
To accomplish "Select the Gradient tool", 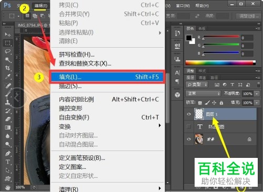I will click(8, 127).
